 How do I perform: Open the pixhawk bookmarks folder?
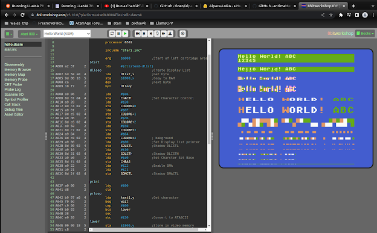click(x=135, y=23)
